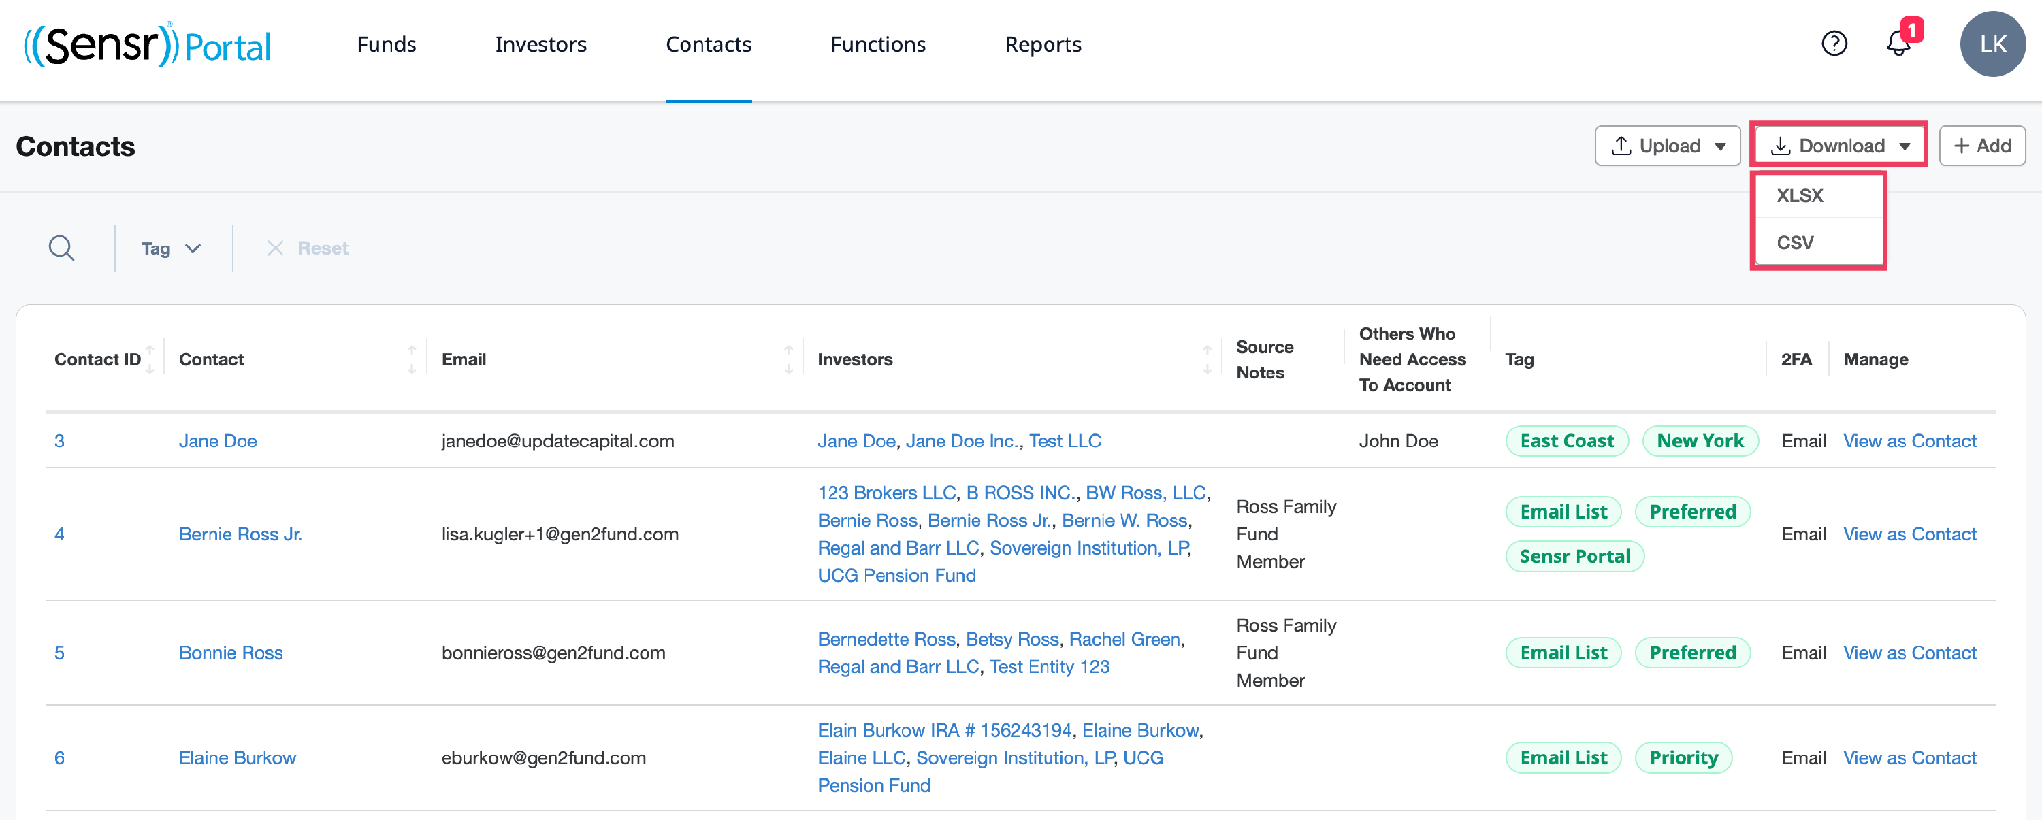This screenshot has height=820, width=2042.
Task: Open contact Bernie Ross Jr.
Action: click(240, 534)
